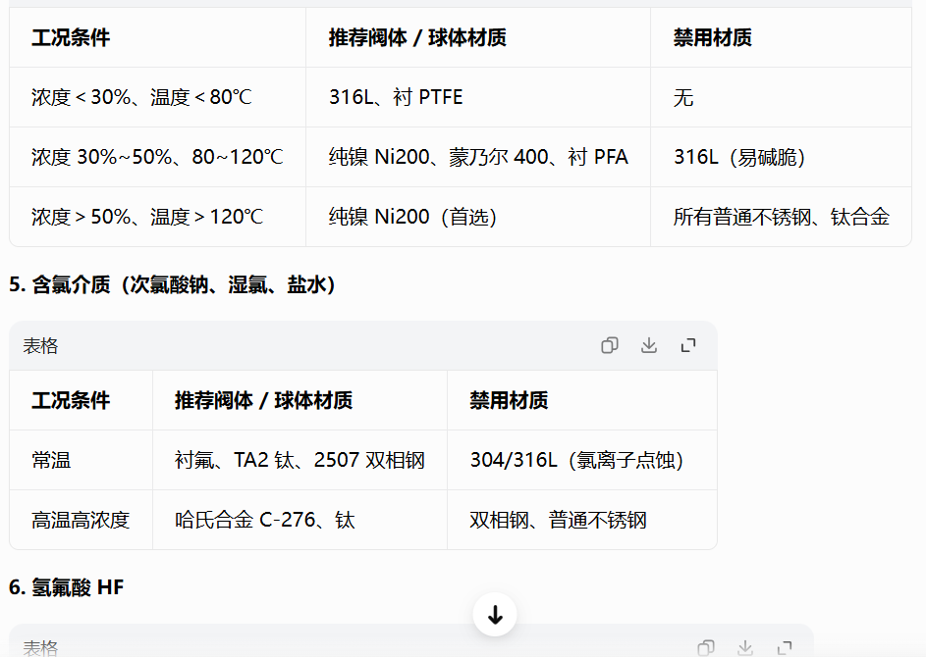926x657 pixels.
Task: Click cell 纯镍 Ni200（首选）
Action: click(478, 217)
